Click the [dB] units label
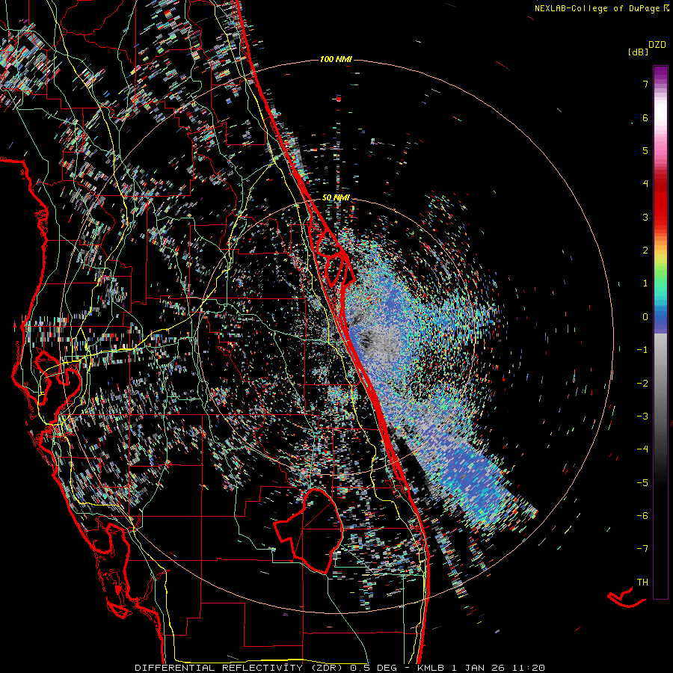673x673 pixels. (x=638, y=52)
